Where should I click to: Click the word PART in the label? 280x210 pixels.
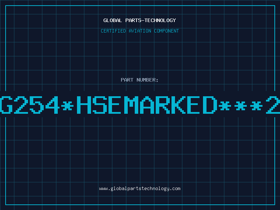(x=127, y=80)
